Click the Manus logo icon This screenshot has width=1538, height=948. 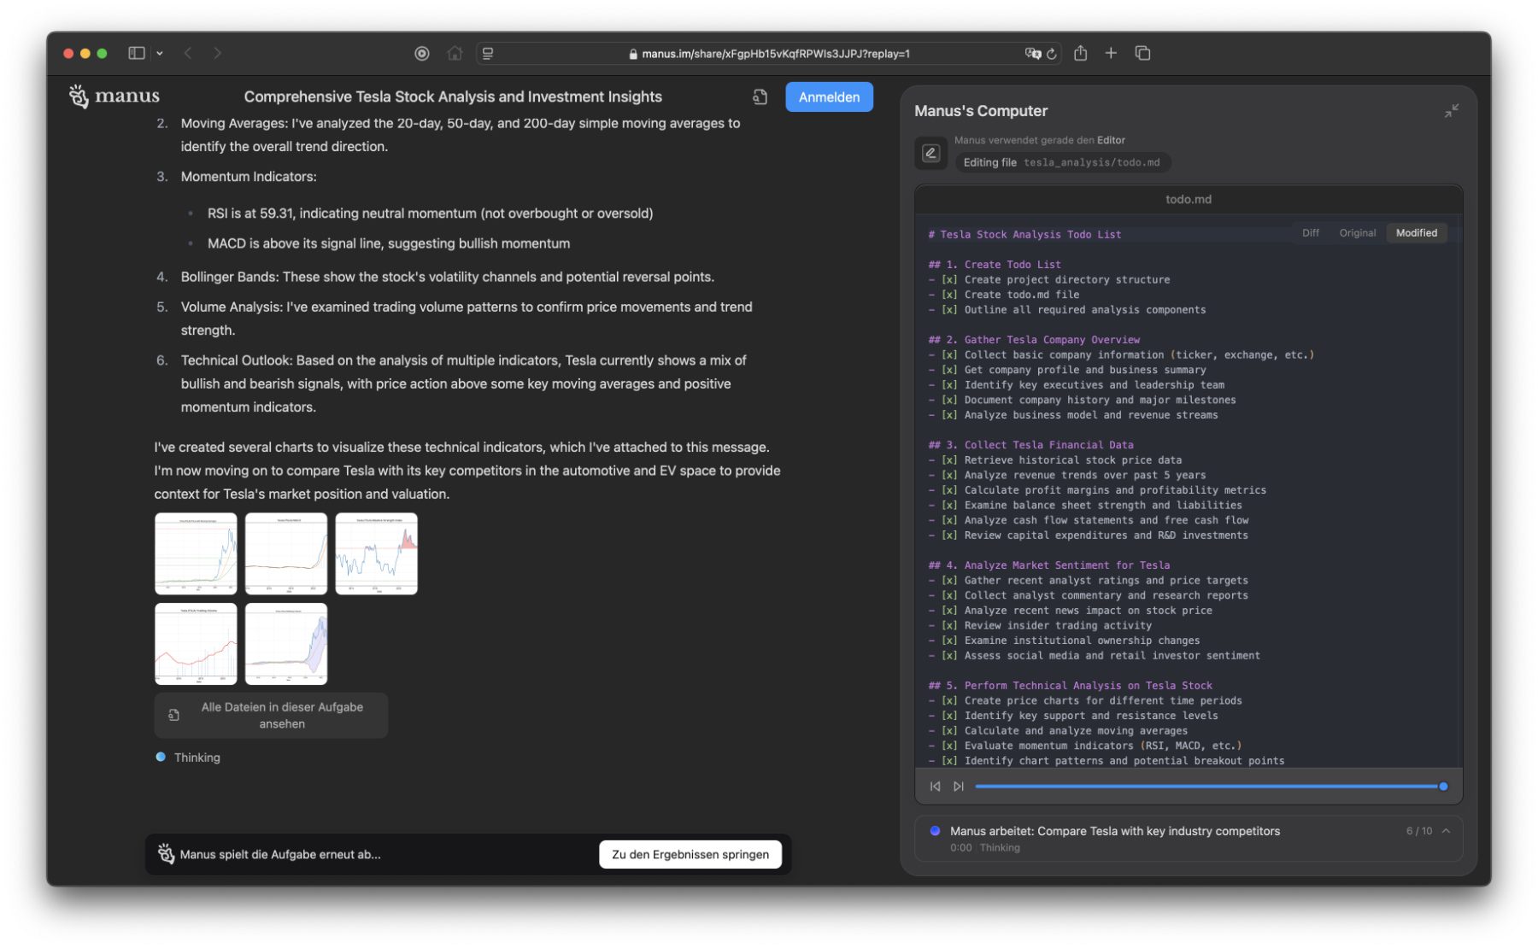(x=79, y=97)
